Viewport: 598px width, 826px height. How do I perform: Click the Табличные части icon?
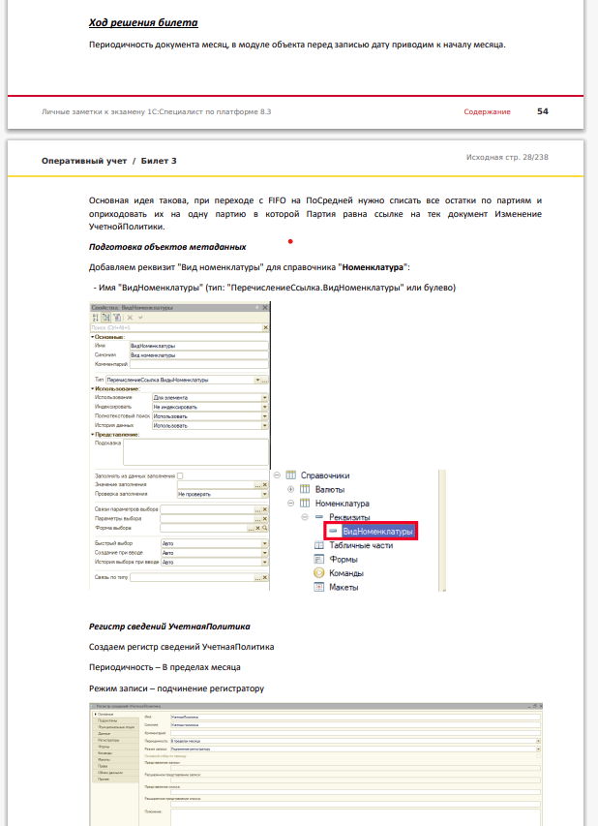tap(319, 545)
